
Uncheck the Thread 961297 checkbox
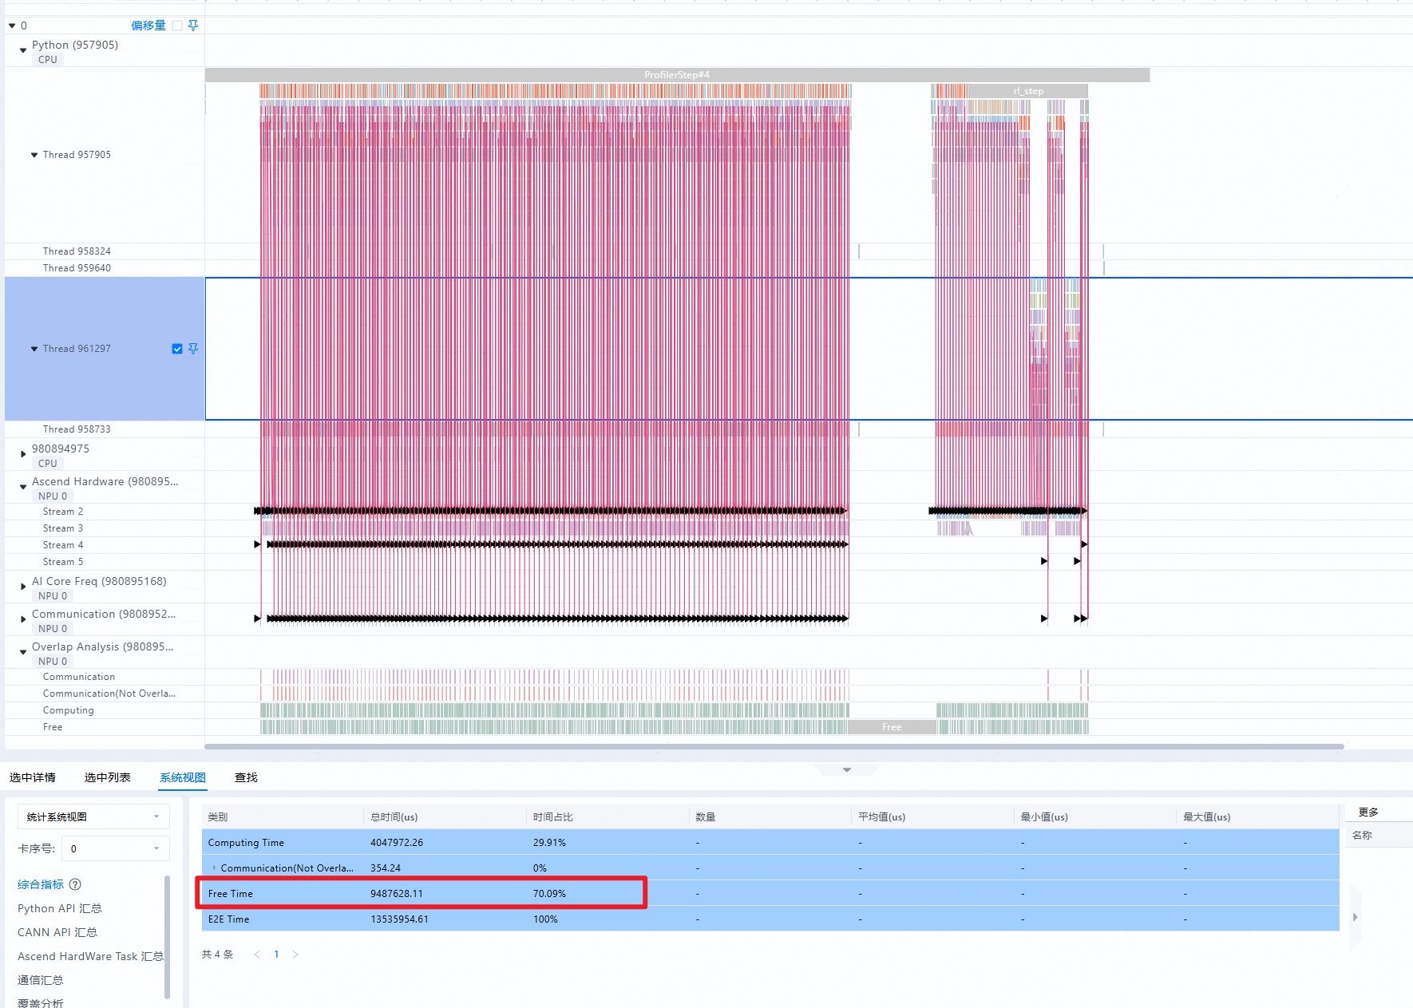click(x=177, y=349)
